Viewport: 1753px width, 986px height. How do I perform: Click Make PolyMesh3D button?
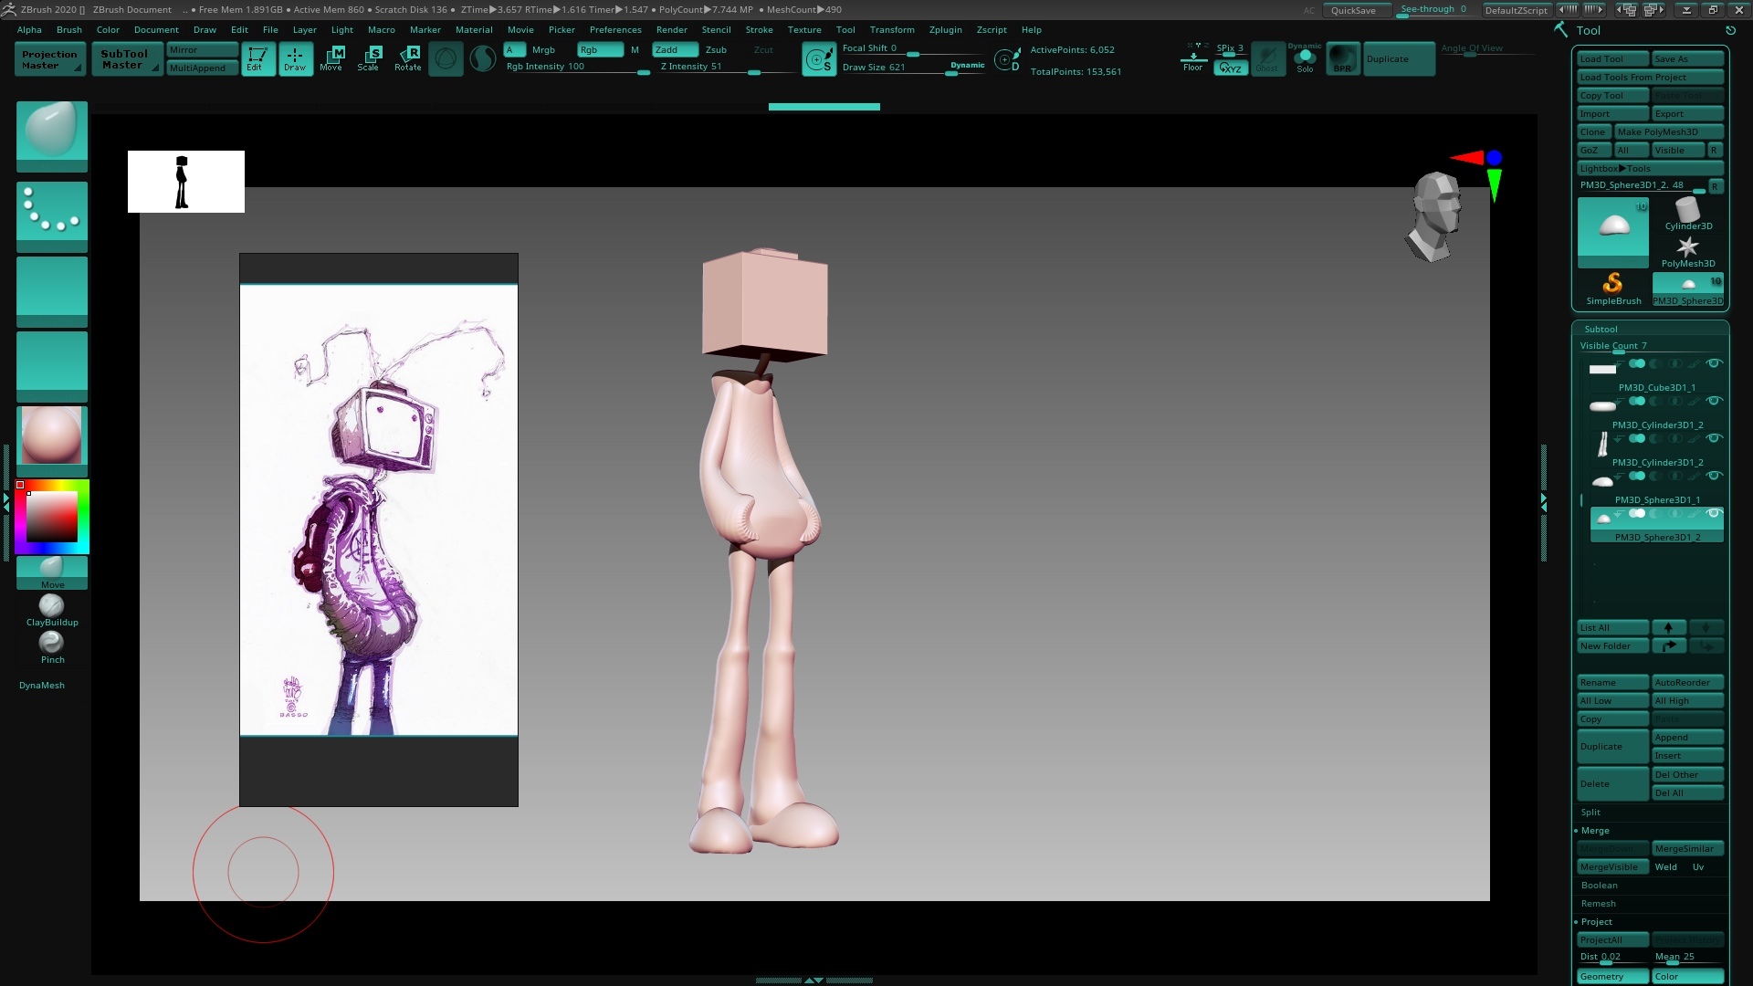tap(1668, 132)
